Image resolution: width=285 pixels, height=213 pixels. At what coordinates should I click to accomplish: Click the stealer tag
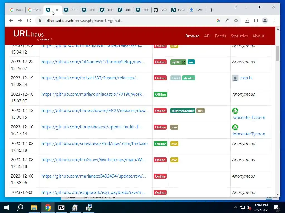pos(188,78)
